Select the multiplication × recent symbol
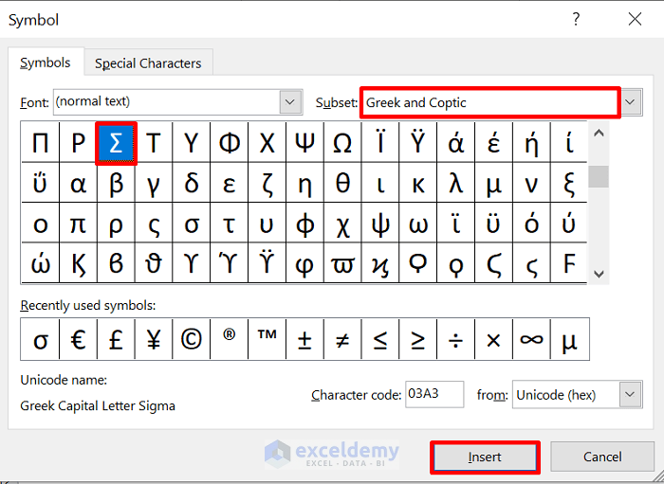The height and width of the screenshot is (484, 664). (x=494, y=339)
